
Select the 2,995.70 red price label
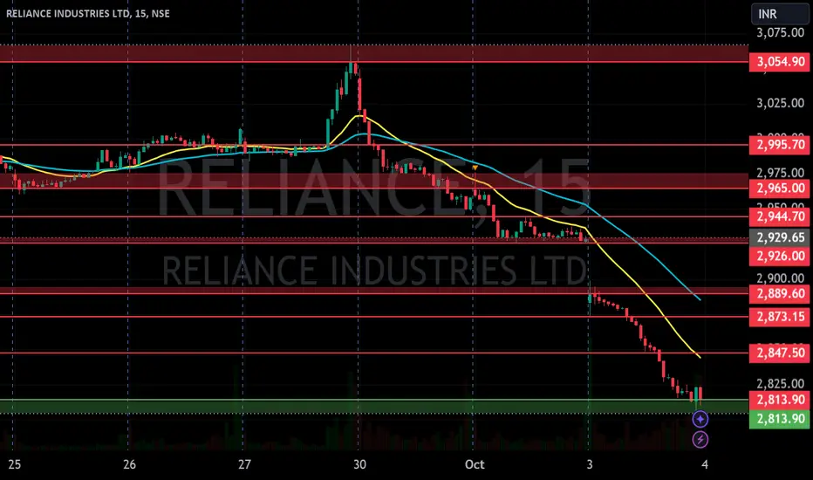(x=779, y=145)
